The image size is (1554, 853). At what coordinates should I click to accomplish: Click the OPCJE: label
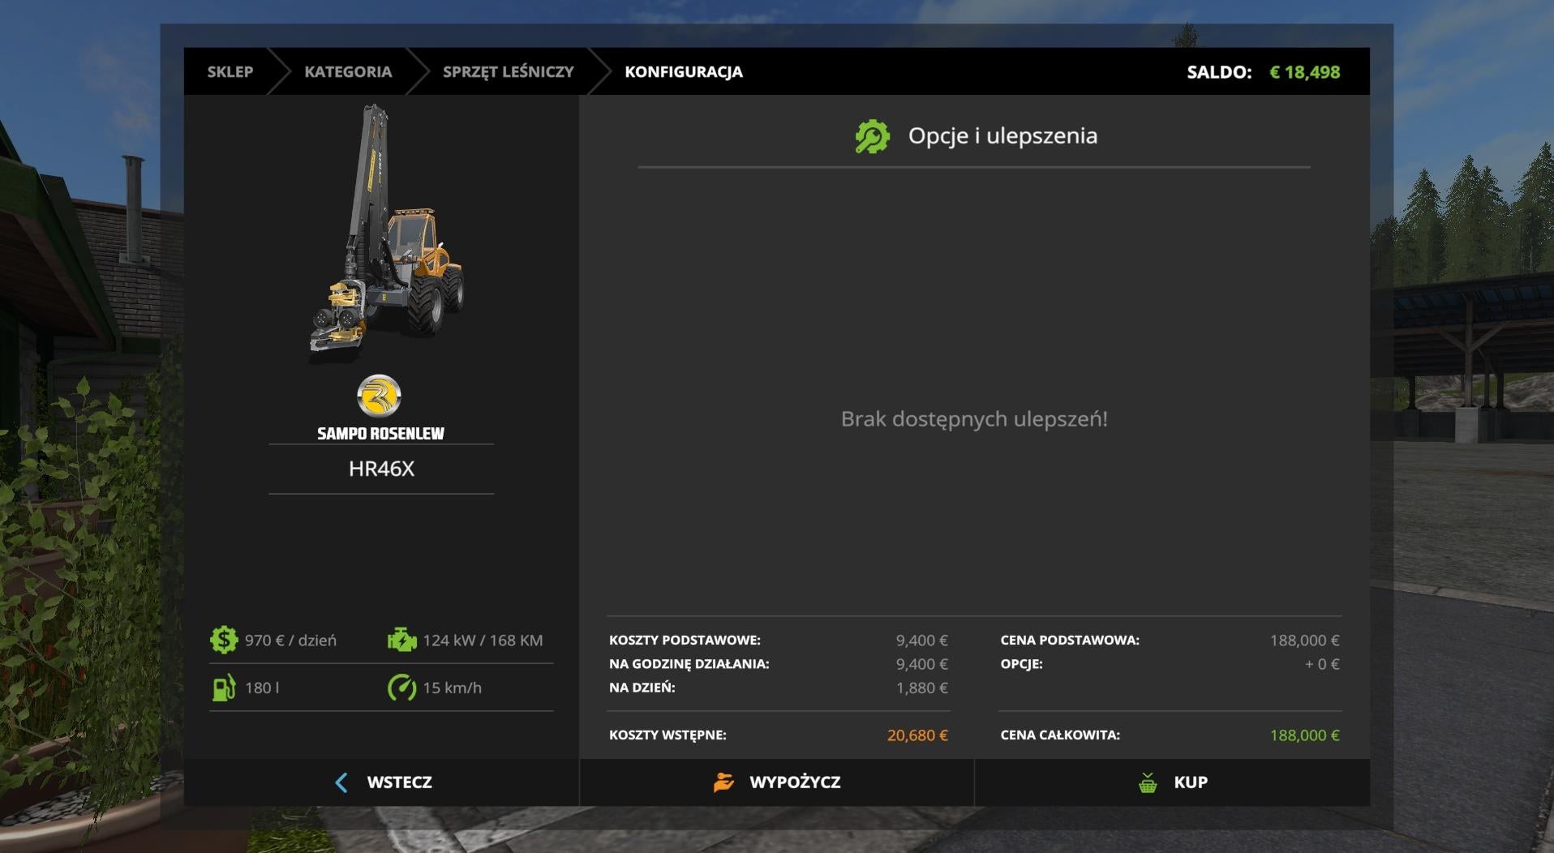pyautogui.click(x=1021, y=663)
